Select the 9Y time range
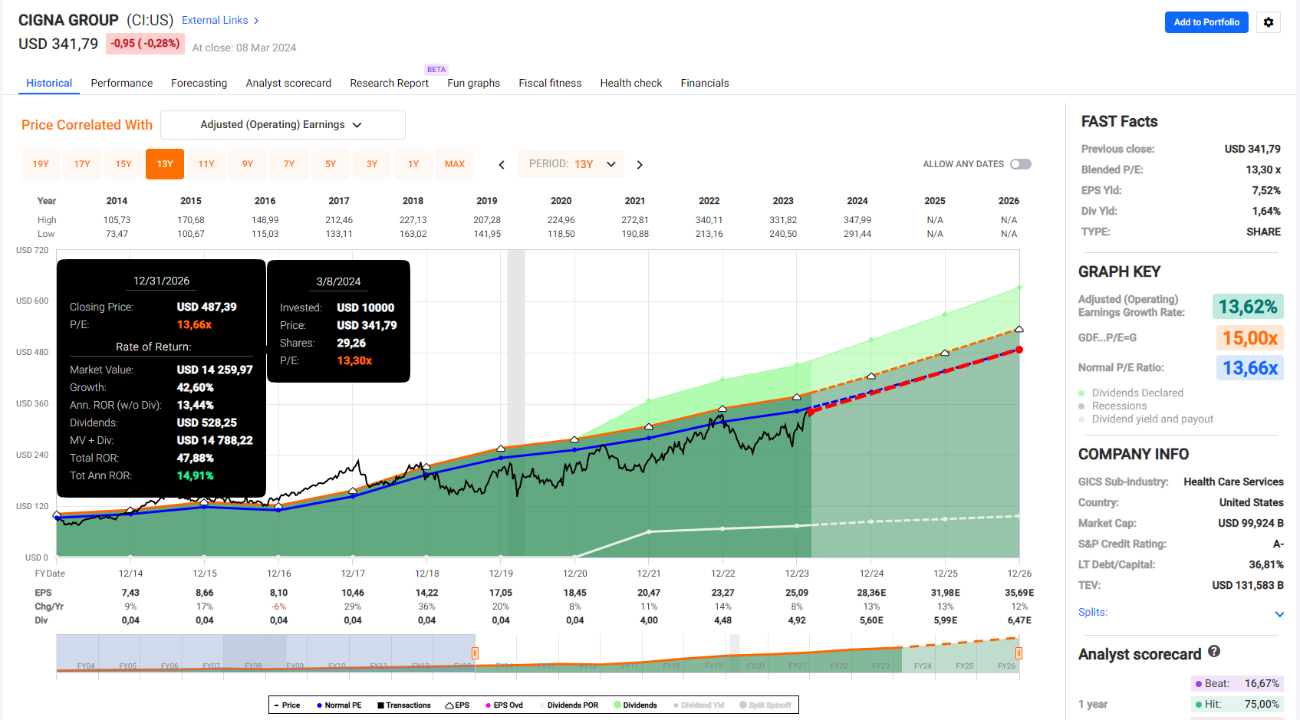The width and height of the screenshot is (1300, 720). [248, 164]
